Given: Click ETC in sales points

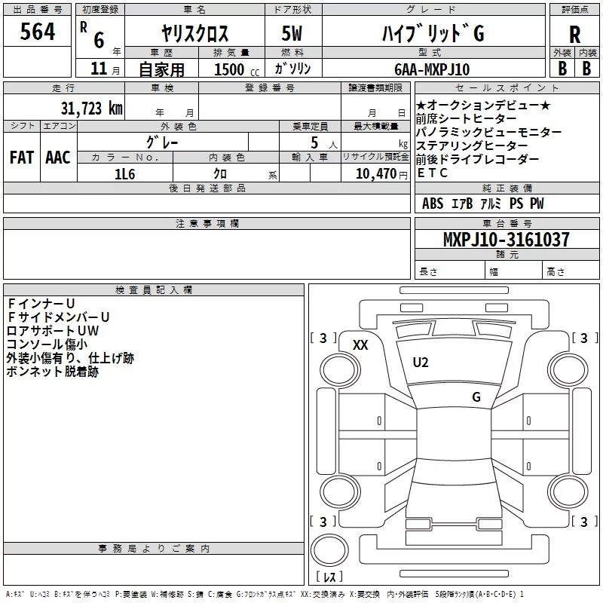Looking at the screenshot, I should [432, 173].
